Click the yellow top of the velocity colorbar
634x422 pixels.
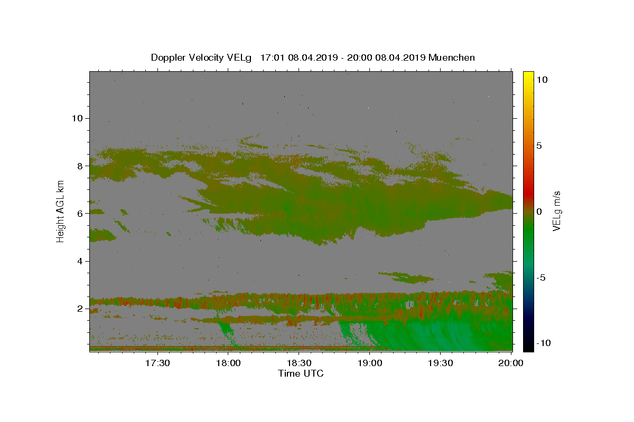pyautogui.click(x=528, y=76)
